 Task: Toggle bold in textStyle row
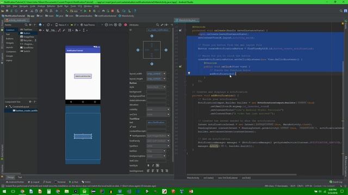tap(148, 165)
